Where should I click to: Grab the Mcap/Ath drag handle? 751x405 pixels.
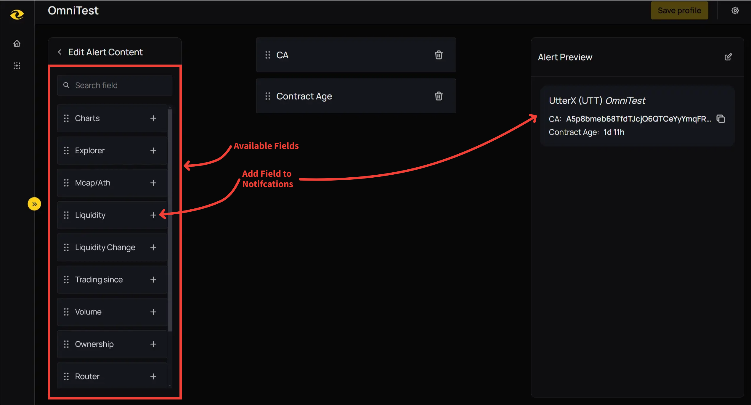(66, 183)
